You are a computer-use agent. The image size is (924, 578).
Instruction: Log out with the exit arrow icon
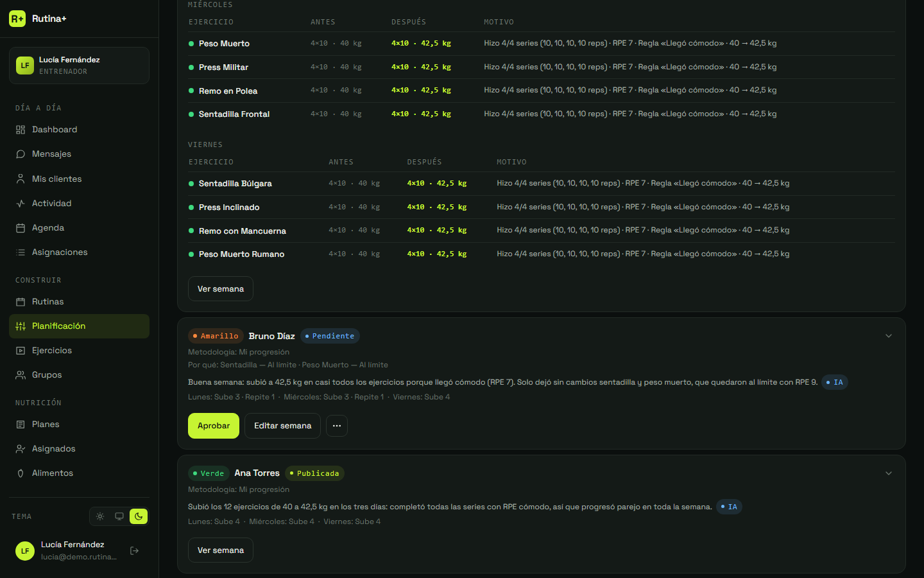(x=135, y=550)
